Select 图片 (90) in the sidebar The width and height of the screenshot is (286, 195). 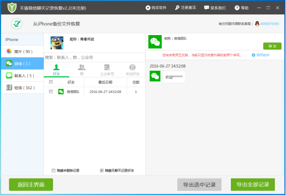[x=22, y=52]
